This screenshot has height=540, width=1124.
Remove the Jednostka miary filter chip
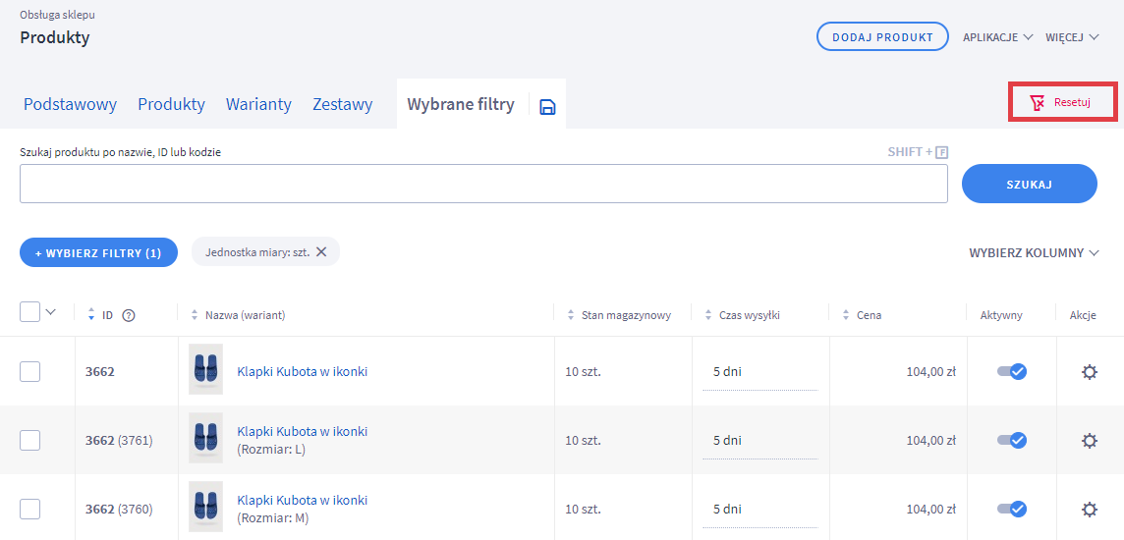click(x=321, y=252)
